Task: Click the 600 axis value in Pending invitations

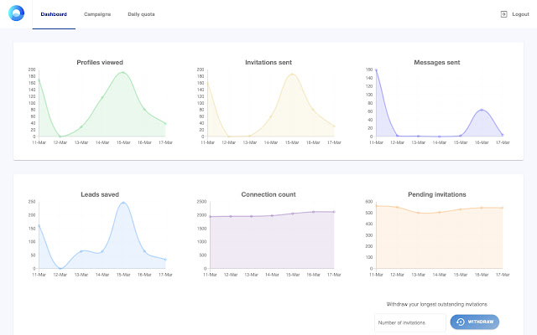Action: coord(369,202)
